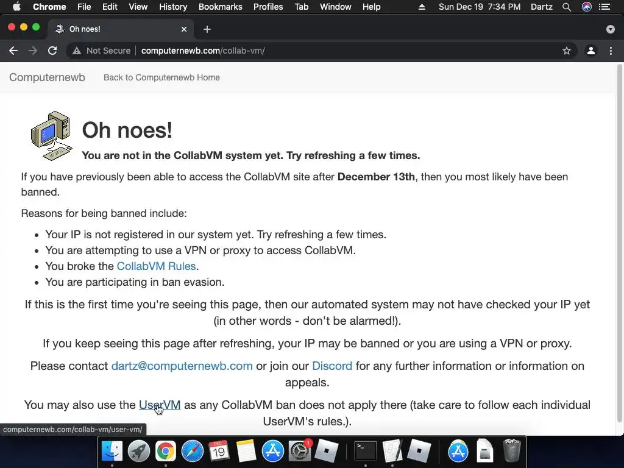Click 'Your IP is not registered' bullet

point(216,235)
